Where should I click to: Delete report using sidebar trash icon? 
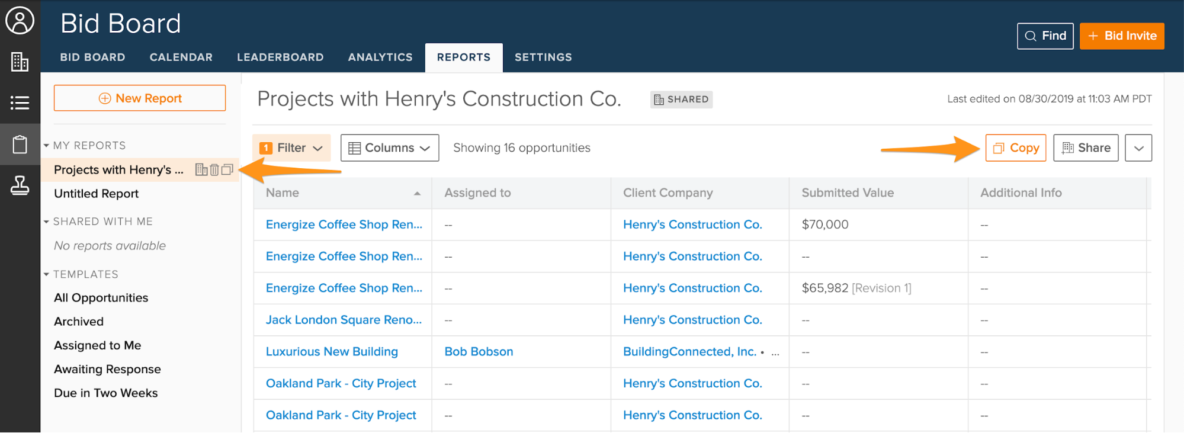(x=214, y=170)
